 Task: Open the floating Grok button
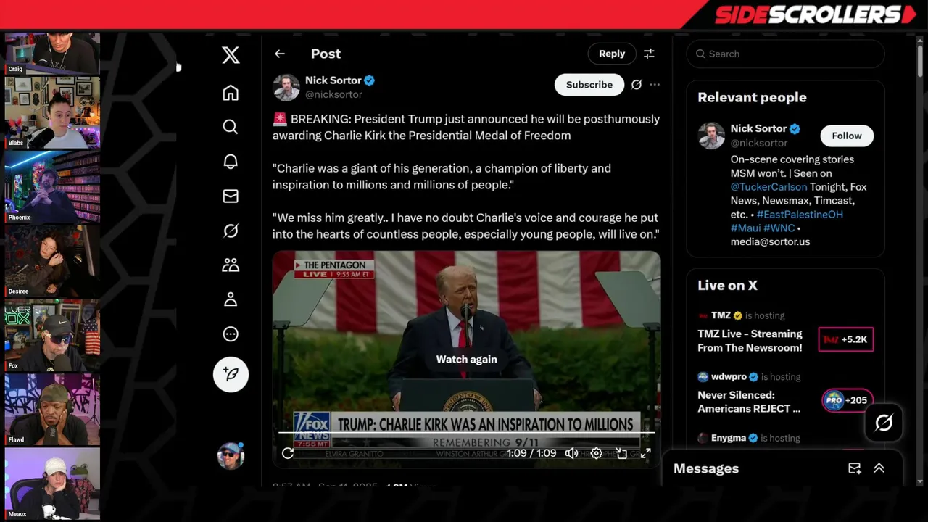click(x=884, y=423)
